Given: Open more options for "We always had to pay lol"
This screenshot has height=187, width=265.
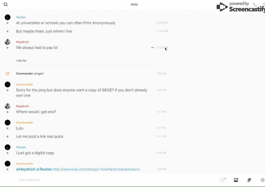Looking at the screenshot, I should (x=153, y=48).
